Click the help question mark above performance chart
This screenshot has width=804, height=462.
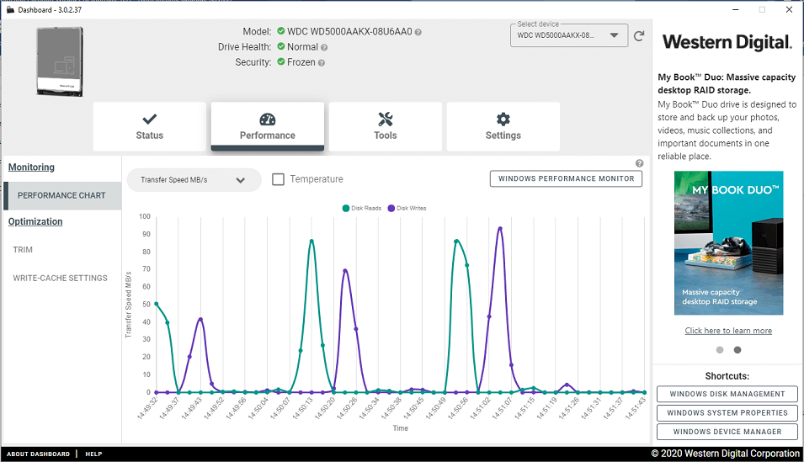point(639,163)
